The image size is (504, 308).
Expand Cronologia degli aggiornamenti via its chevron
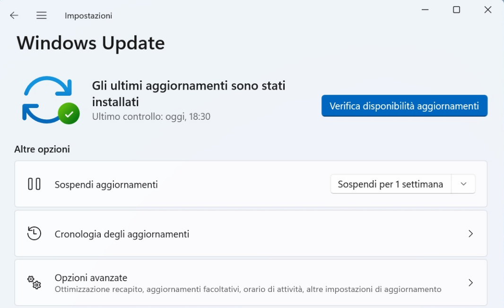coord(470,233)
